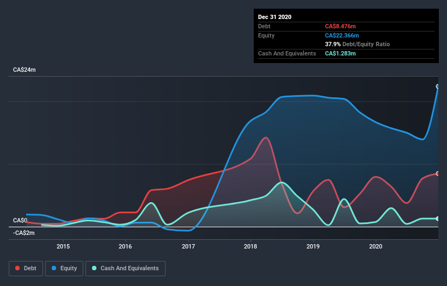Click the -CA$2m y-axis label
The width and height of the screenshot is (447, 286).
tap(23, 233)
